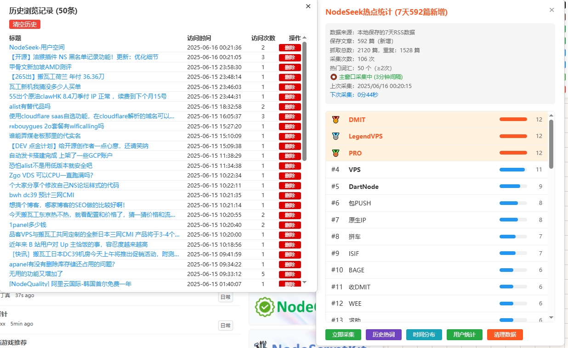Open the NodeSeek-用户空间 history link
This screenshot has height=348, width=568.
[x=37, y=47]
